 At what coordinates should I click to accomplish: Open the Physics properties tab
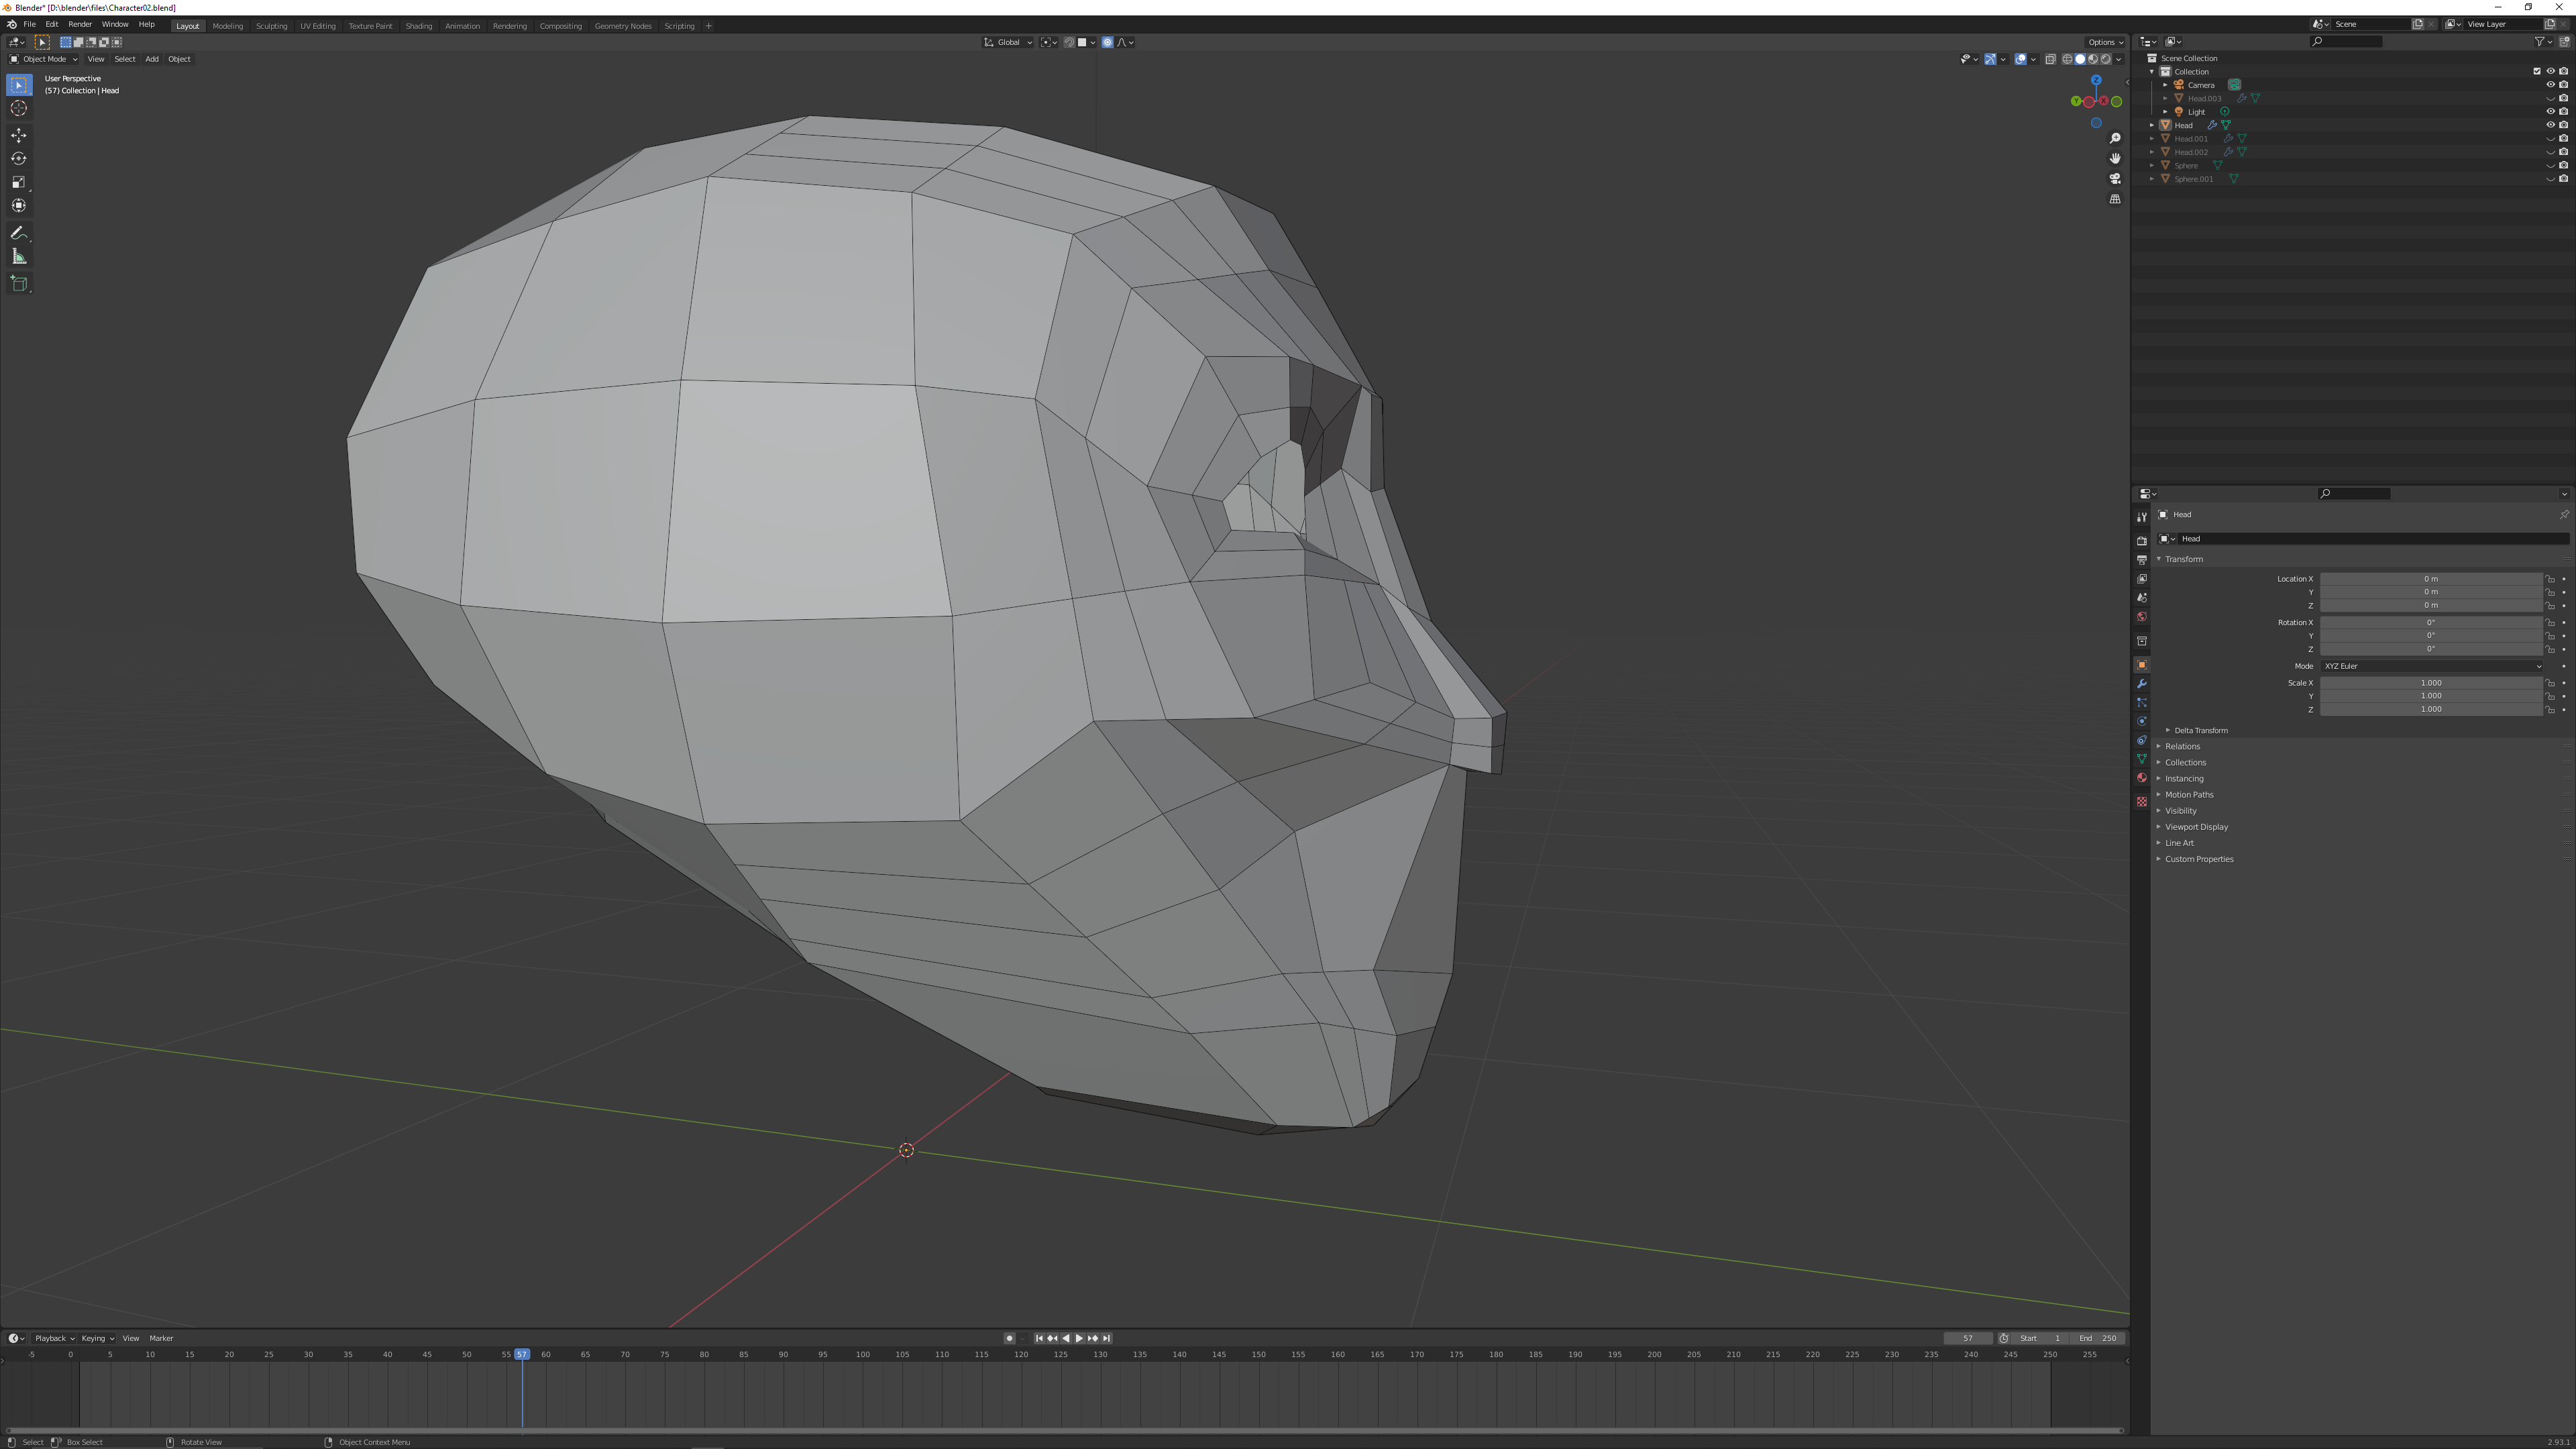pos(2141,721)
